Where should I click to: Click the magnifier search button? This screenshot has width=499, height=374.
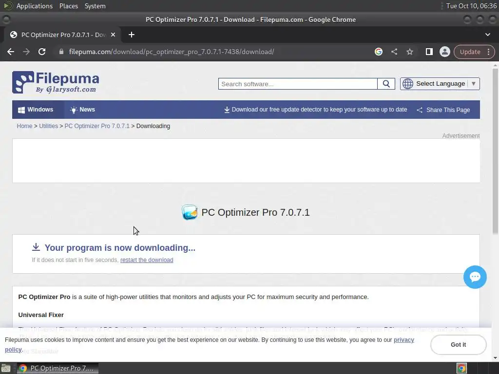(x=386, y=84)
